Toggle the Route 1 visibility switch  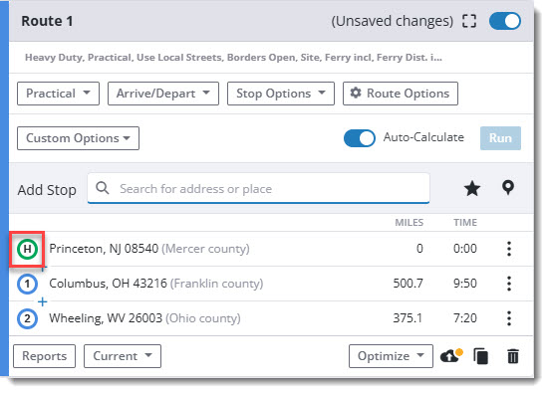coord(505,21)
